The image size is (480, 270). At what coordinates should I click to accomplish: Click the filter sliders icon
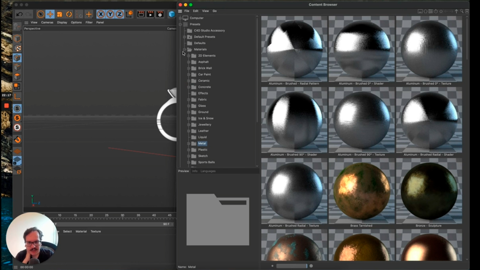pos(431,11)
